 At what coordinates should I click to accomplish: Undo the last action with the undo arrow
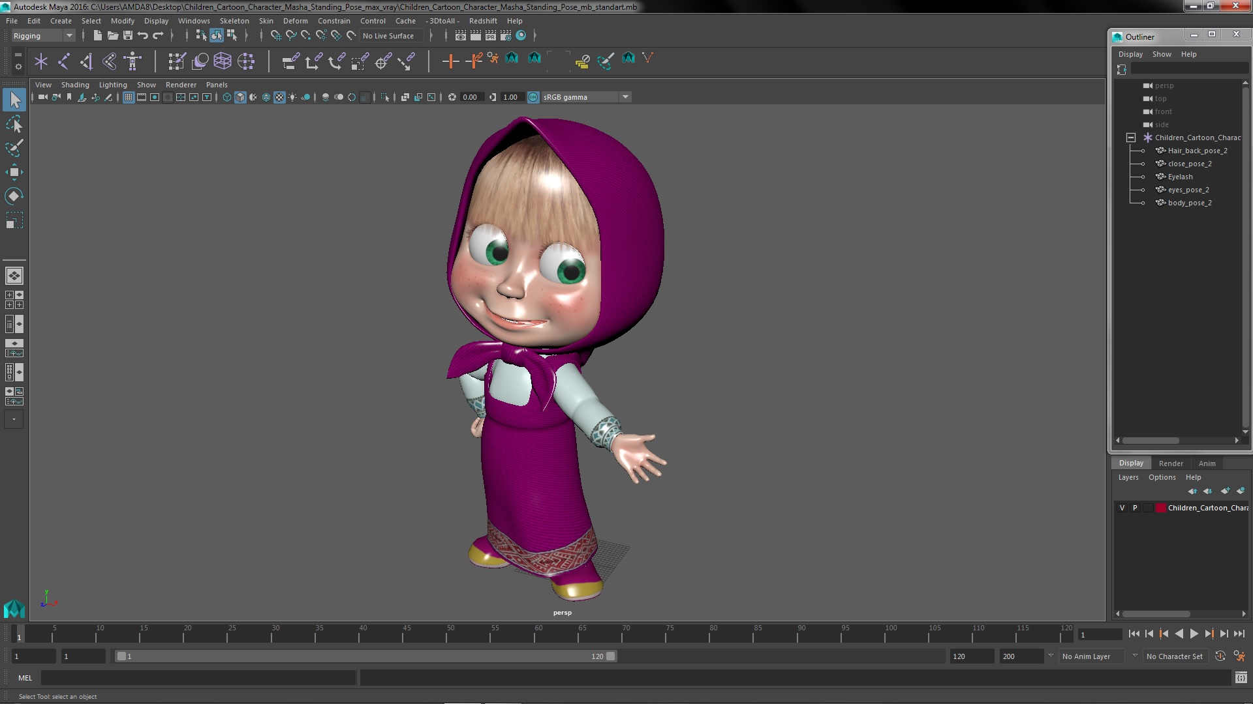[x=143, y=36]
